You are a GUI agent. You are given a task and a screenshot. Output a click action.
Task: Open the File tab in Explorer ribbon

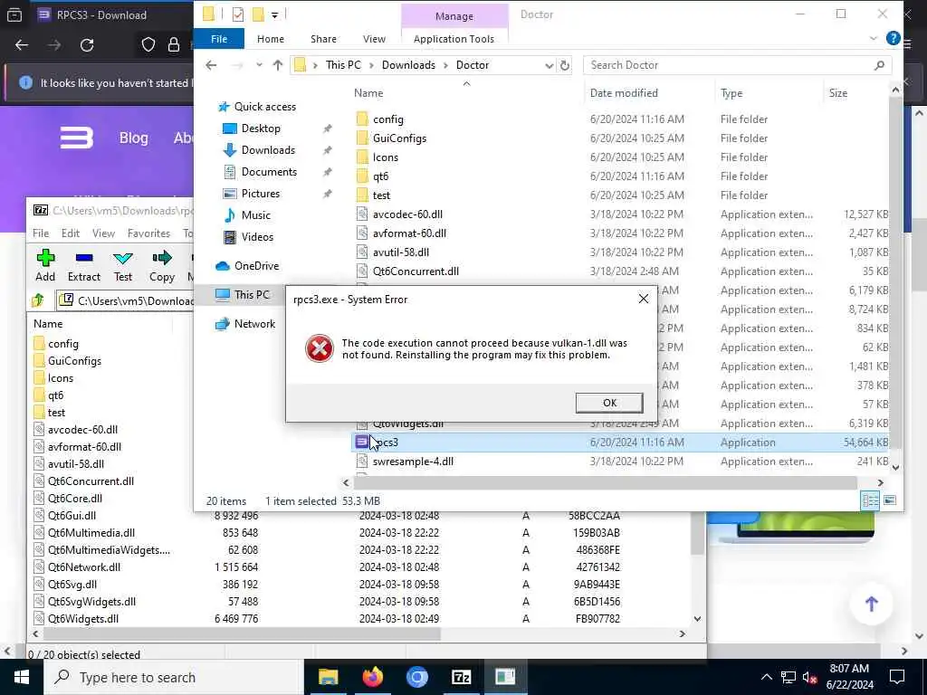(x=219, y=39)
